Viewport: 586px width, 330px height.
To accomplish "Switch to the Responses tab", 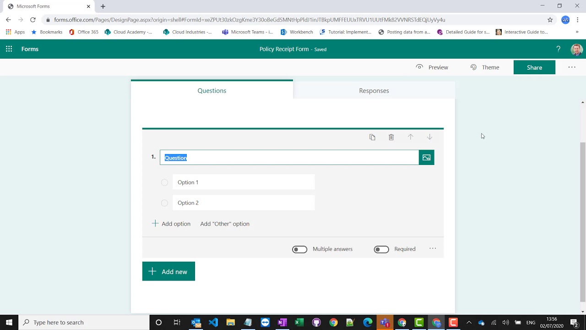I will [x=374, y=90].
